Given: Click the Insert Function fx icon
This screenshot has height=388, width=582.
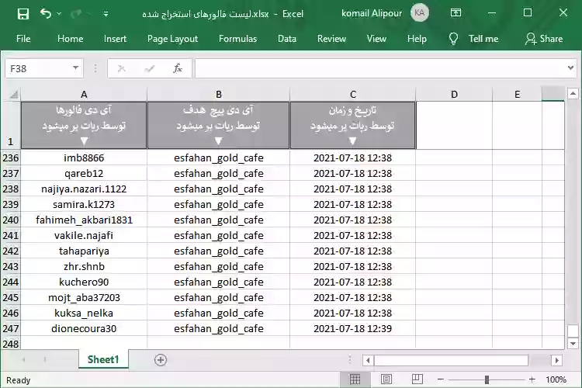Looking at the screenshot, I should pyautogui.click(x=178, y=68).
